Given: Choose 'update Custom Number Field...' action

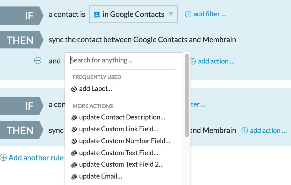Looking at the screenshot, I should tap(125, 141).
